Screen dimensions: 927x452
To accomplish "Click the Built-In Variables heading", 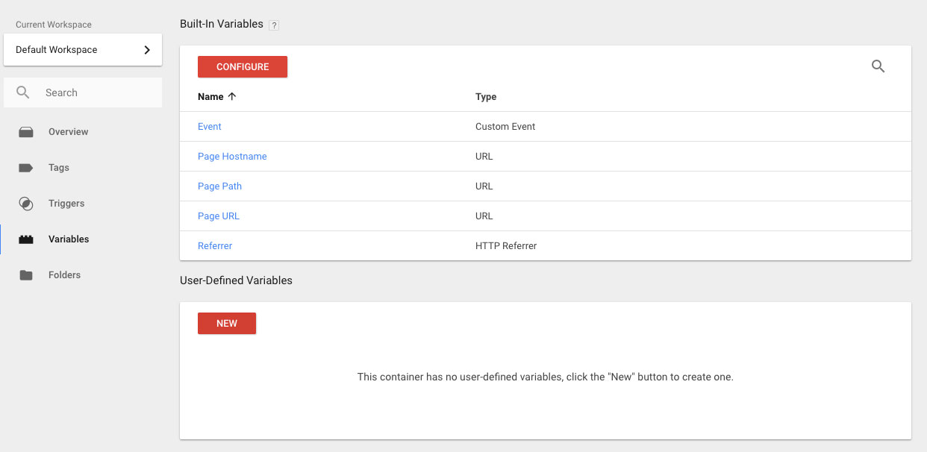I will (222, 24).
